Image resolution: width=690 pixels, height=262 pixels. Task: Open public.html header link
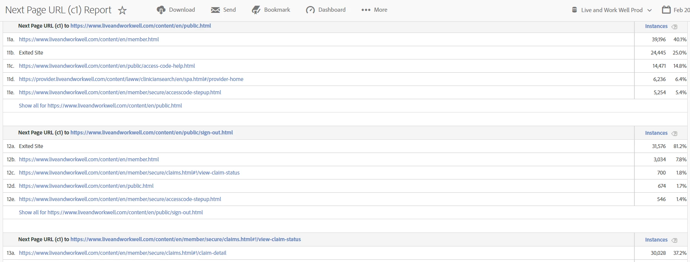point(141,26)
